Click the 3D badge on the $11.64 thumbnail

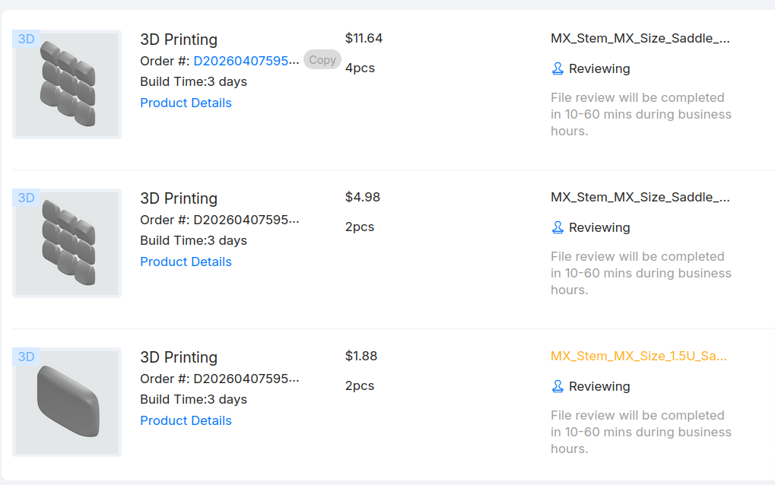click(x=26, y=39)
